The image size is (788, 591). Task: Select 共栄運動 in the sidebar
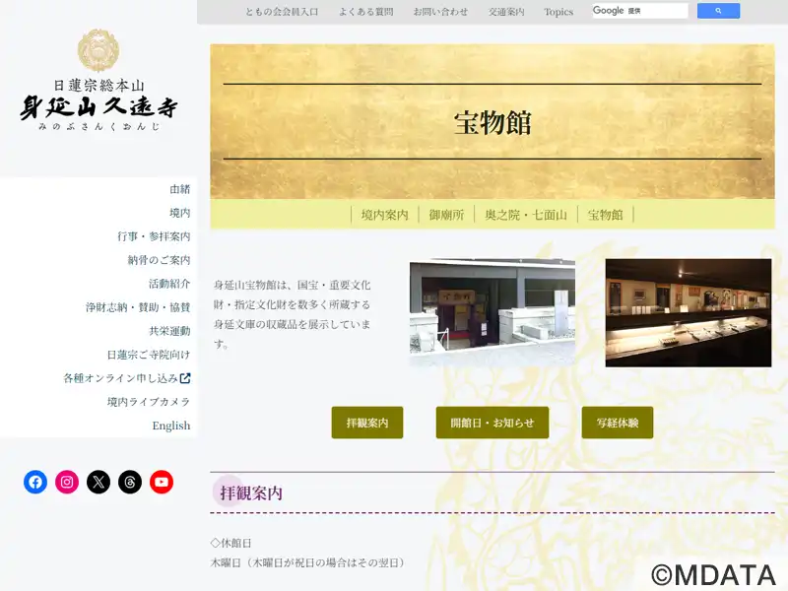pyautogui.click(x=169, y=331)
